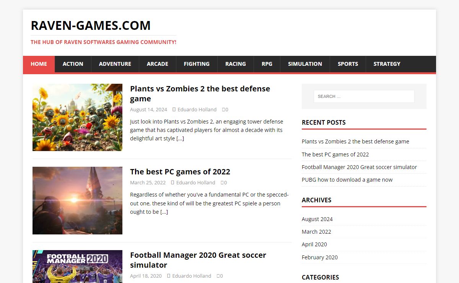Select the Categories sidebar heading

[321, 277]
